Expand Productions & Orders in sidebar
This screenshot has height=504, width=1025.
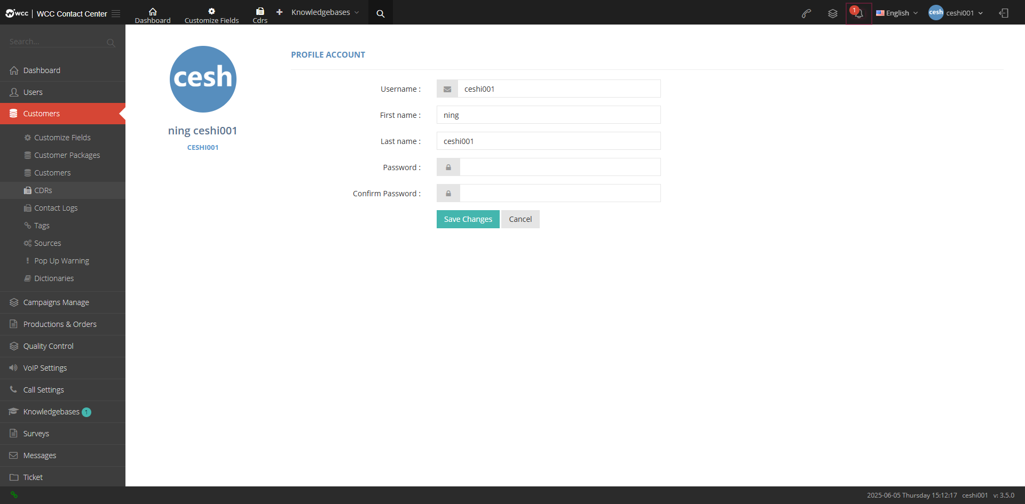pyautogui.click(x=62, y=324)
